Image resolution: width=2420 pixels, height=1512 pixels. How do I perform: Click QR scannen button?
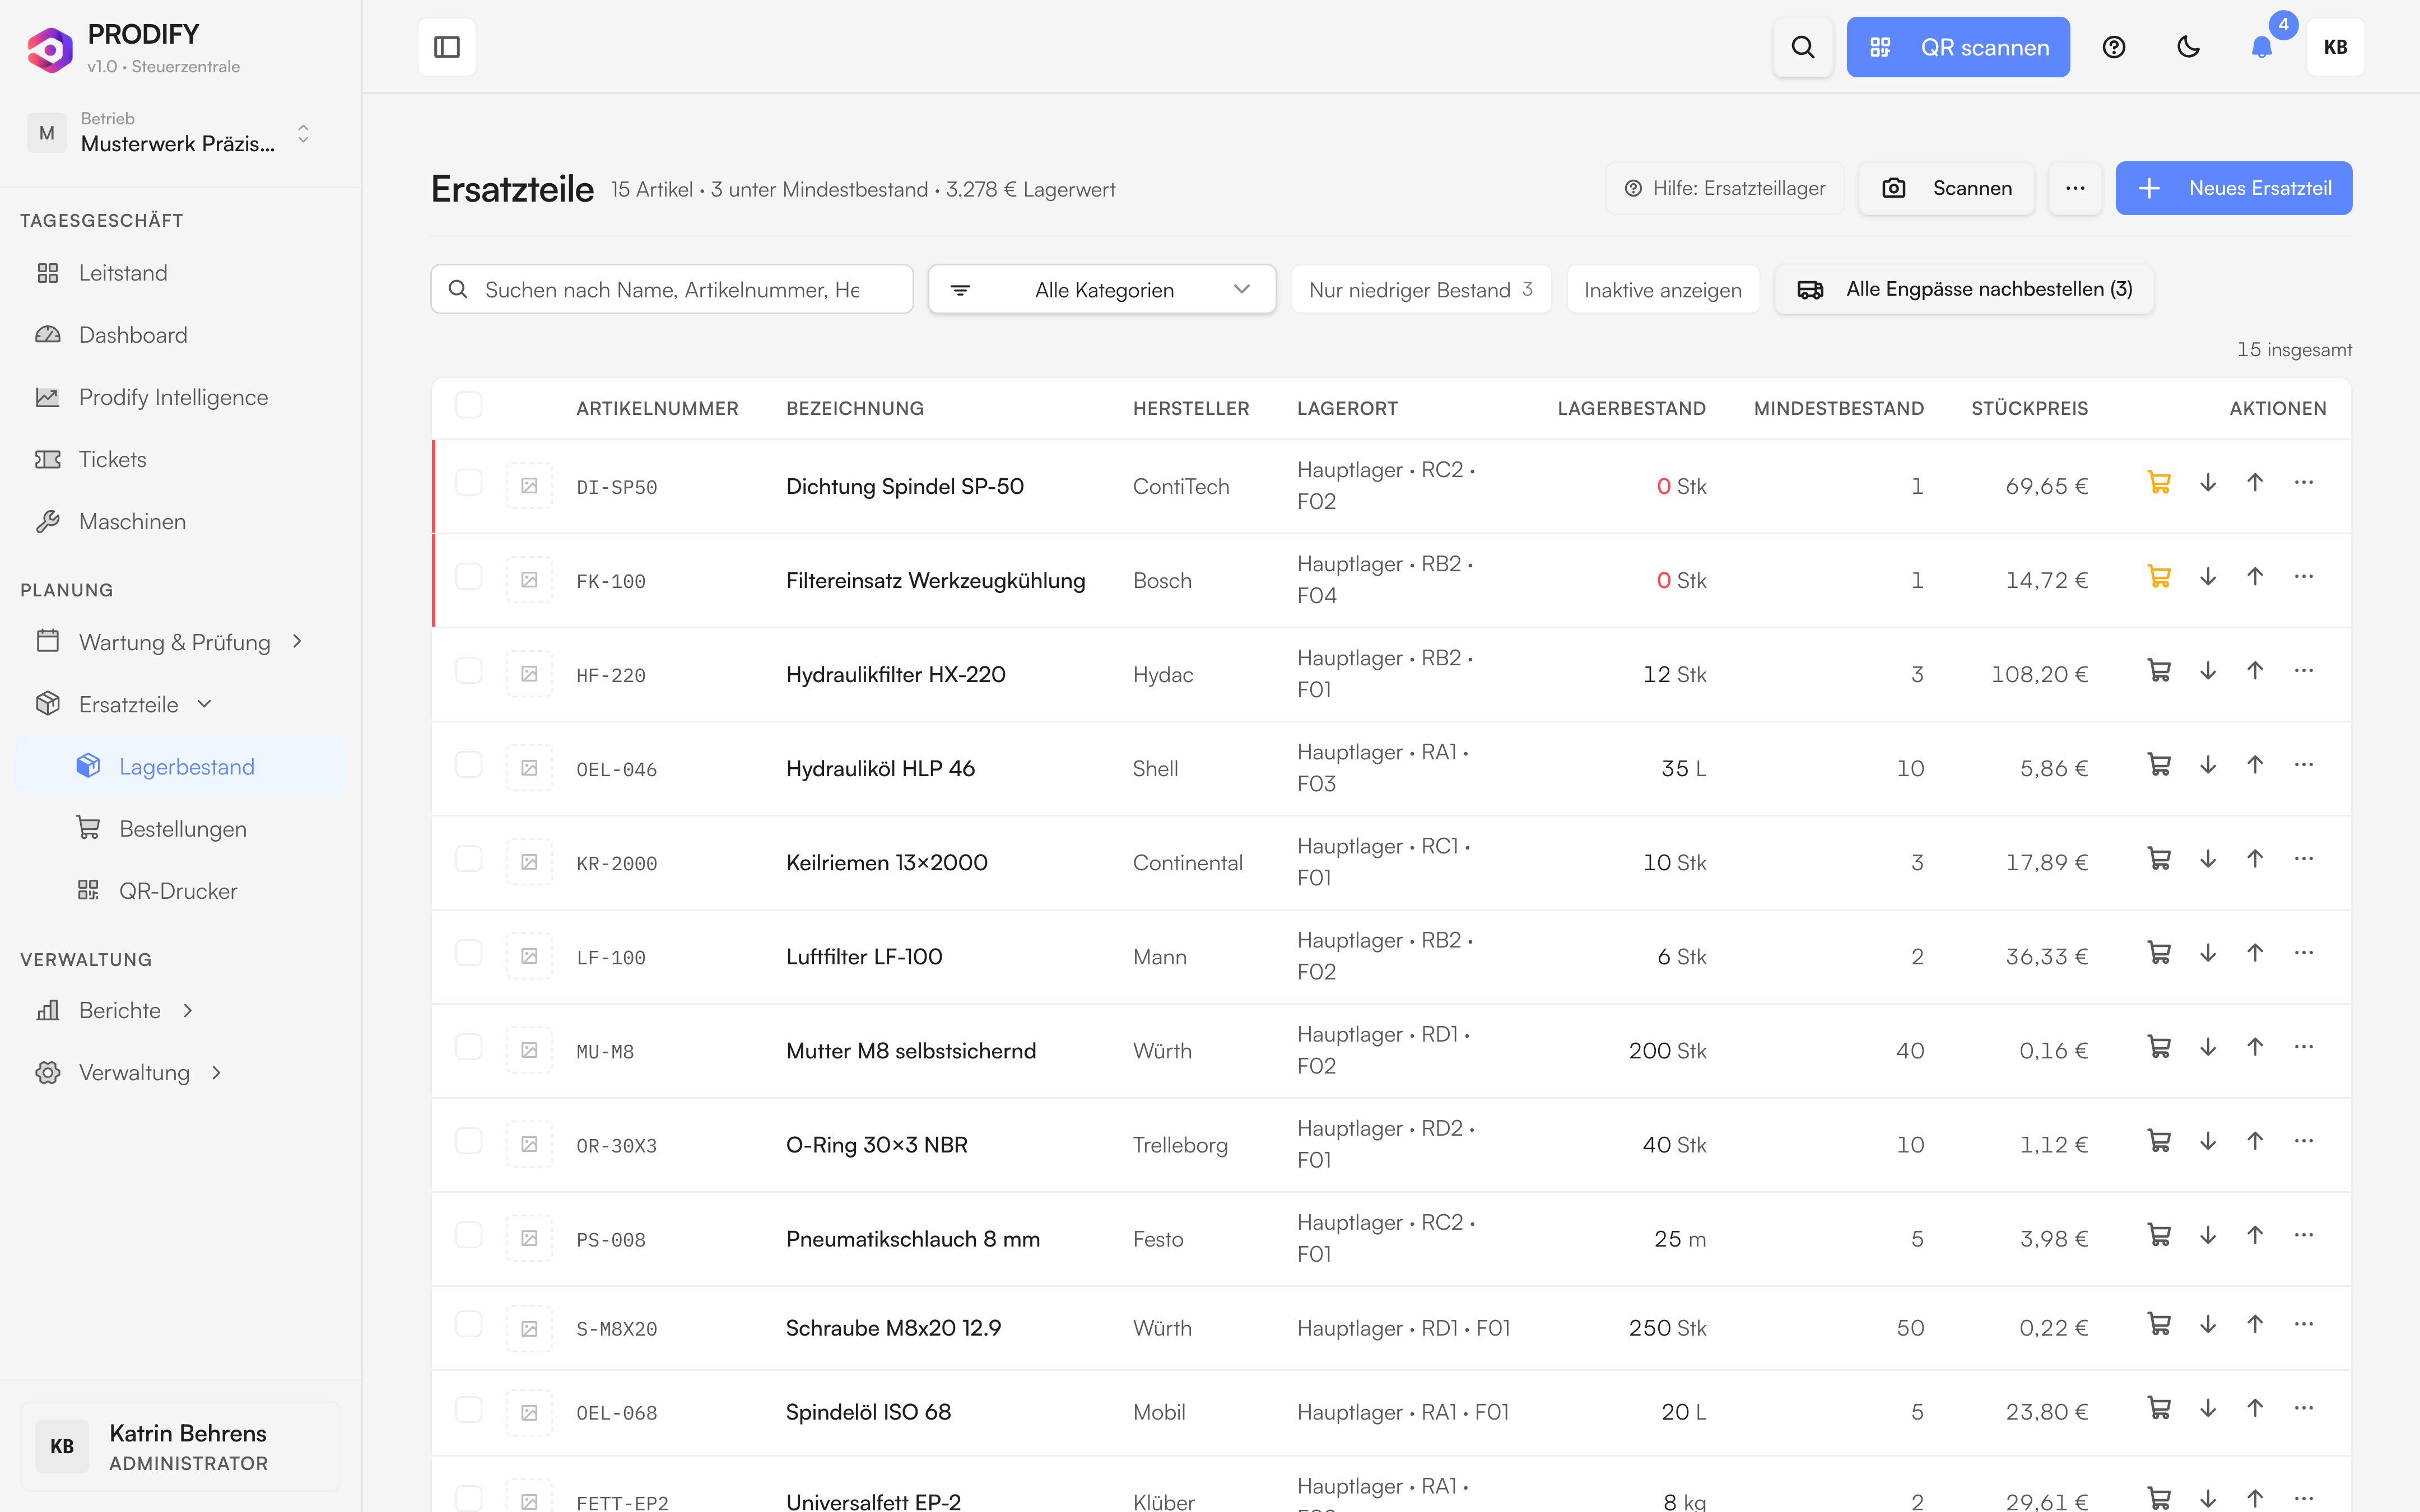1958,47
